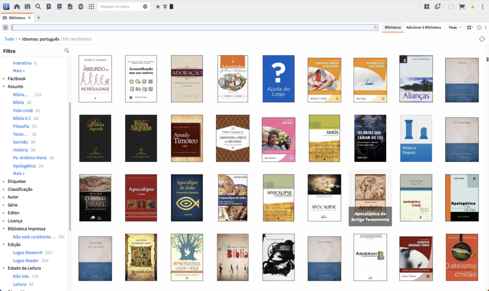Click the go arrow in passage box

(145, 7)
